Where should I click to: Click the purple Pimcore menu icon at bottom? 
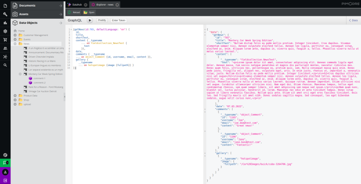pos(5,180)
